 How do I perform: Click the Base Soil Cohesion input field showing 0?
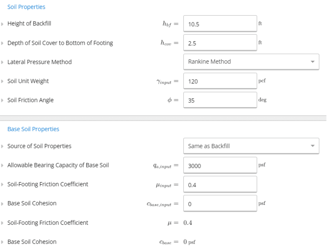(220, 204)
